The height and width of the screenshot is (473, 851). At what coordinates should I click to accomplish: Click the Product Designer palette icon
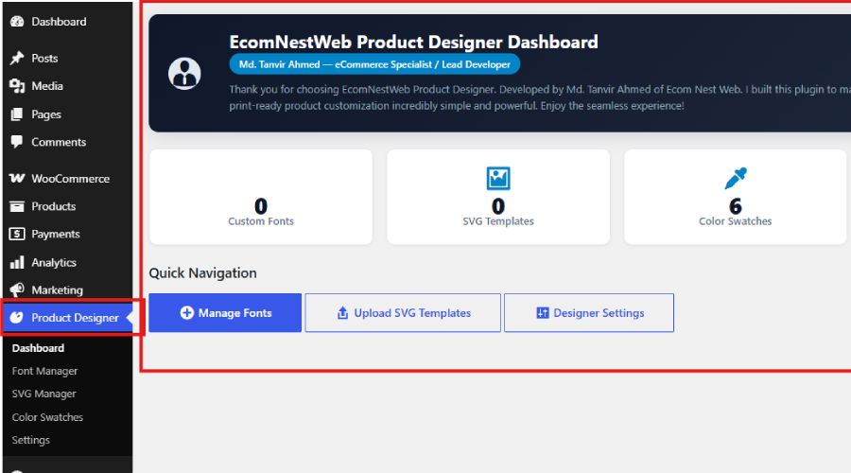pyautogui.click(x=17, y=318)
